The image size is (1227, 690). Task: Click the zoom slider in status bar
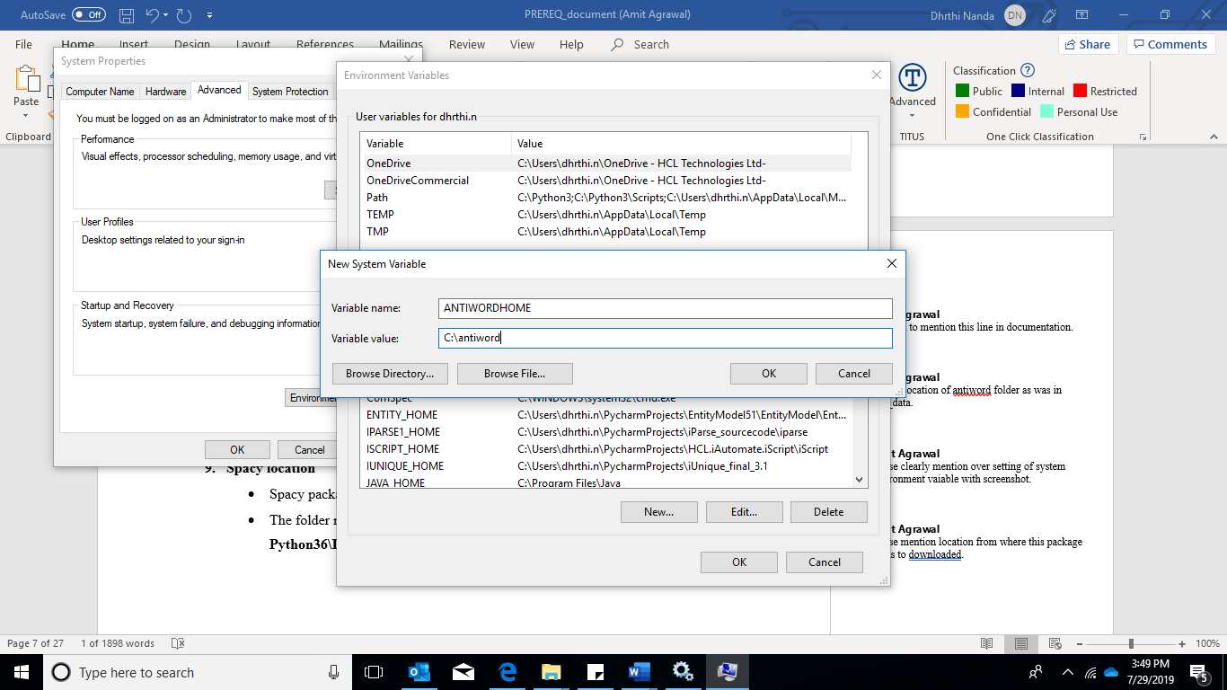click(1131, 643)
